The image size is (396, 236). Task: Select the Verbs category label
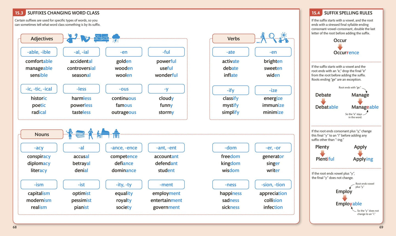coord(233,39)
